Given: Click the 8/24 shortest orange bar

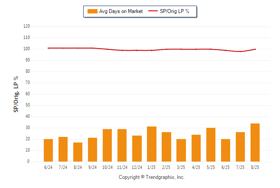Looking at the screenshot, I should [x=78, y=152].
